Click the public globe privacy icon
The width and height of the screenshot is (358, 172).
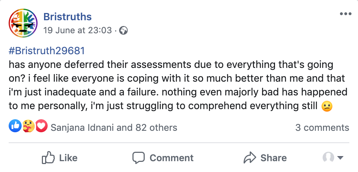coord(124,31)
